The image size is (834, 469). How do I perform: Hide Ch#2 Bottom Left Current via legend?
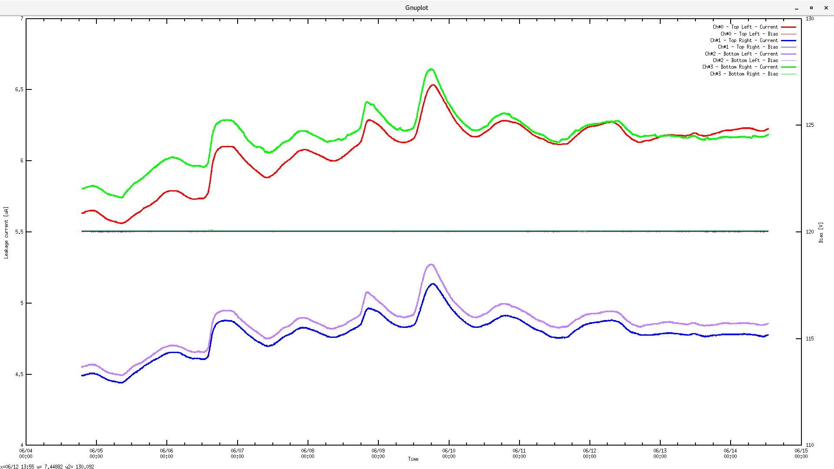click(741, 54)
